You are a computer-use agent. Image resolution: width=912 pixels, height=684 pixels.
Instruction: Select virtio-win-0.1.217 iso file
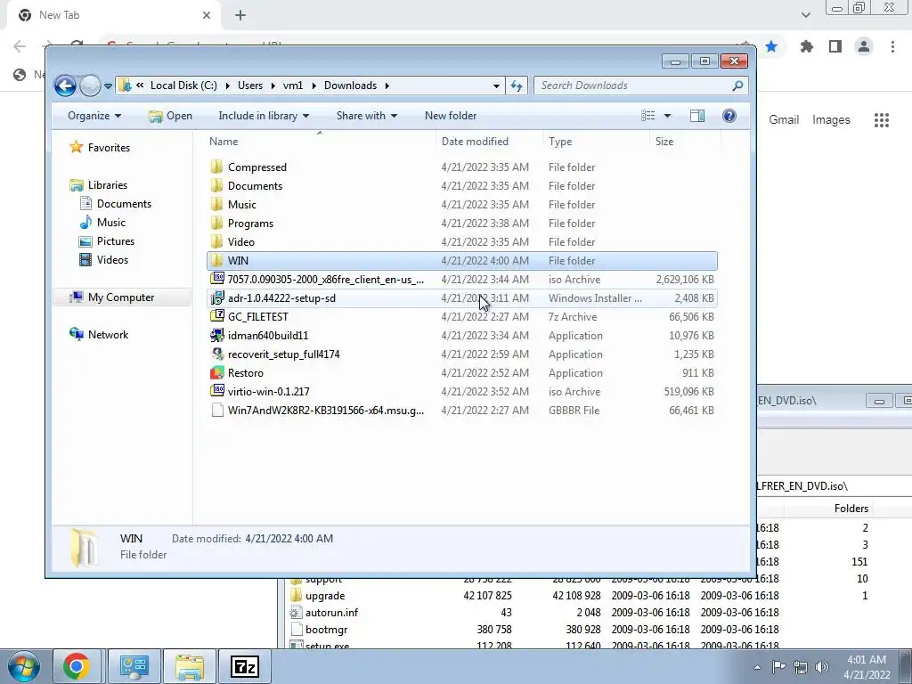click(462, 392)
